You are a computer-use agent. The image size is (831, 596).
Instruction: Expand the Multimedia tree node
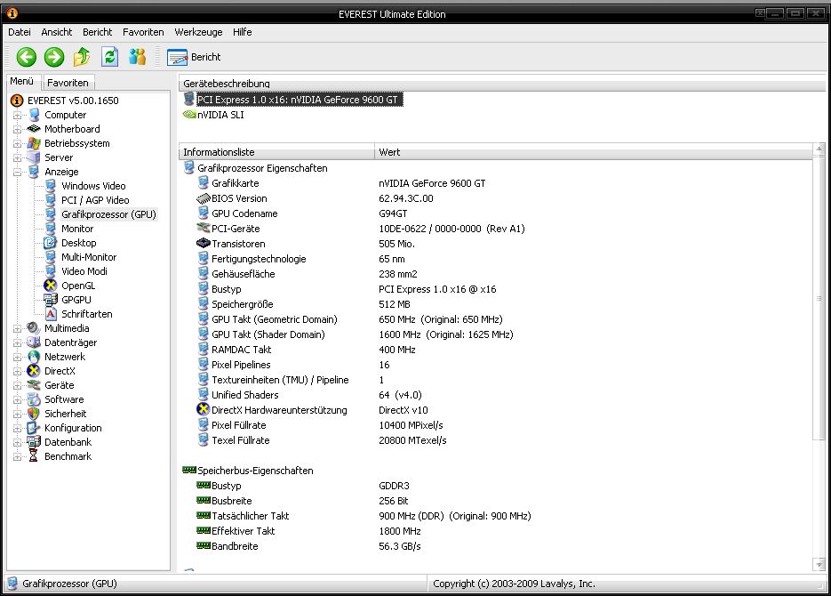[17, 329]
